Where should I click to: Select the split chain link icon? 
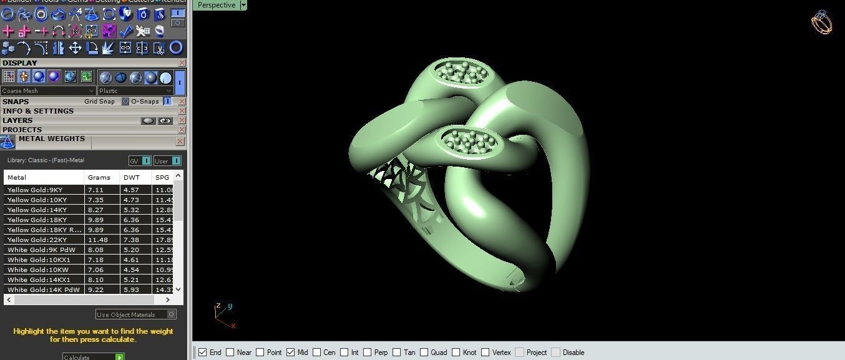coord(142,48)
